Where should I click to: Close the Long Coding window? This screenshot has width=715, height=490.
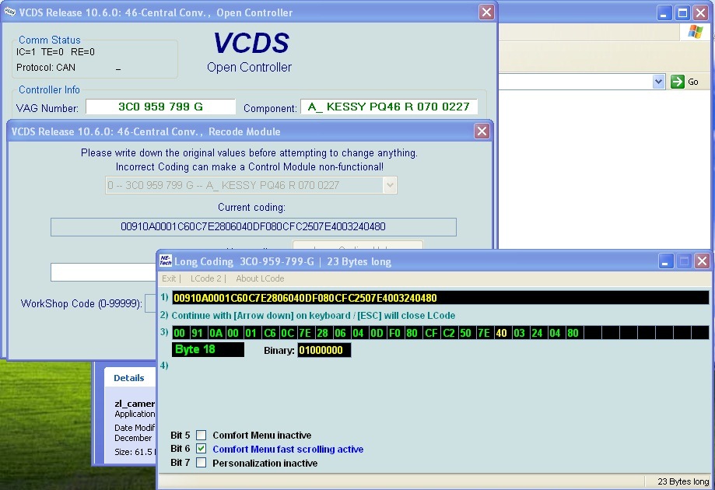(x=703, y=261)
